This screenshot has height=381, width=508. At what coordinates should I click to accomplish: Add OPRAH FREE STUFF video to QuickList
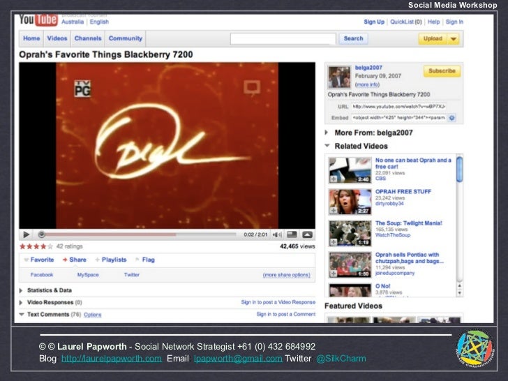(334, 211)
